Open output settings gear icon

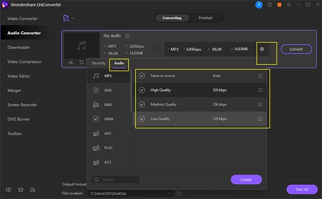[262, 49]
